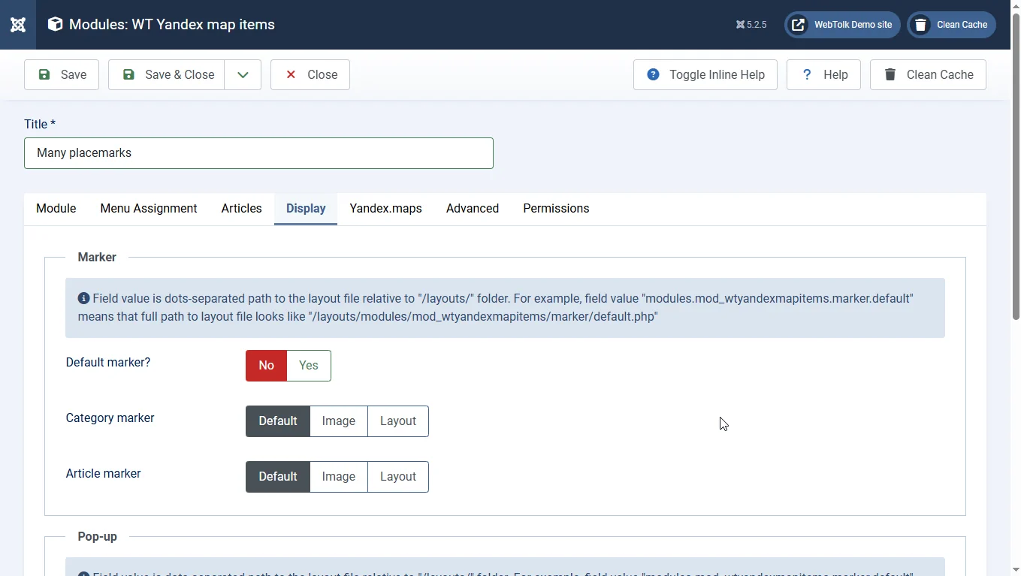The image size is (1021, 576).
Task: Click the Close button with X
Action: click(x=310, y=74)
